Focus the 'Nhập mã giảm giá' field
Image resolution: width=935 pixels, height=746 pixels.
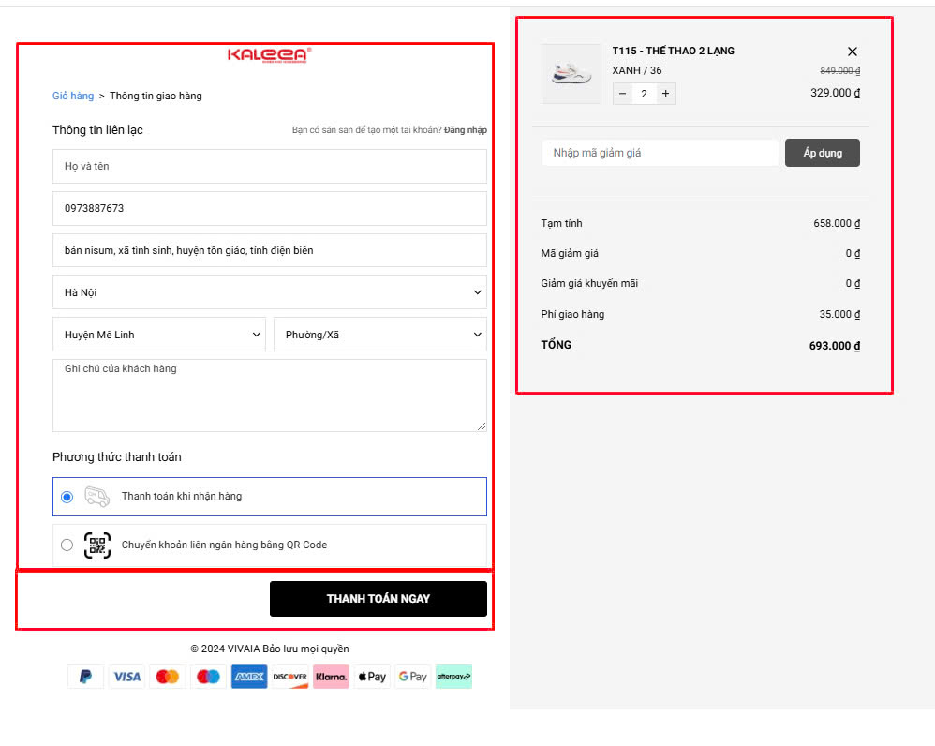pyautogui.click(x=660, y=153)
